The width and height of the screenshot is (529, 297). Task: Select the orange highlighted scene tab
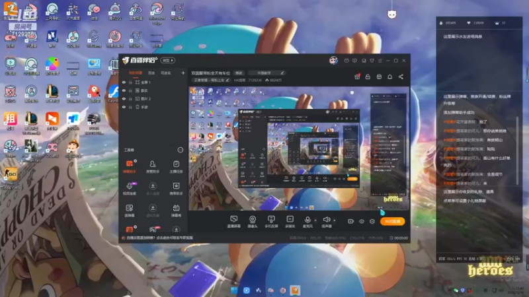[136, 73]
